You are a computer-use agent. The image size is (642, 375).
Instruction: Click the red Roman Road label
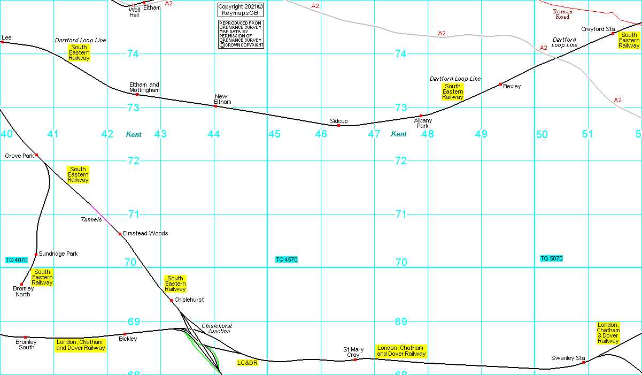click(x=562, y=14)
